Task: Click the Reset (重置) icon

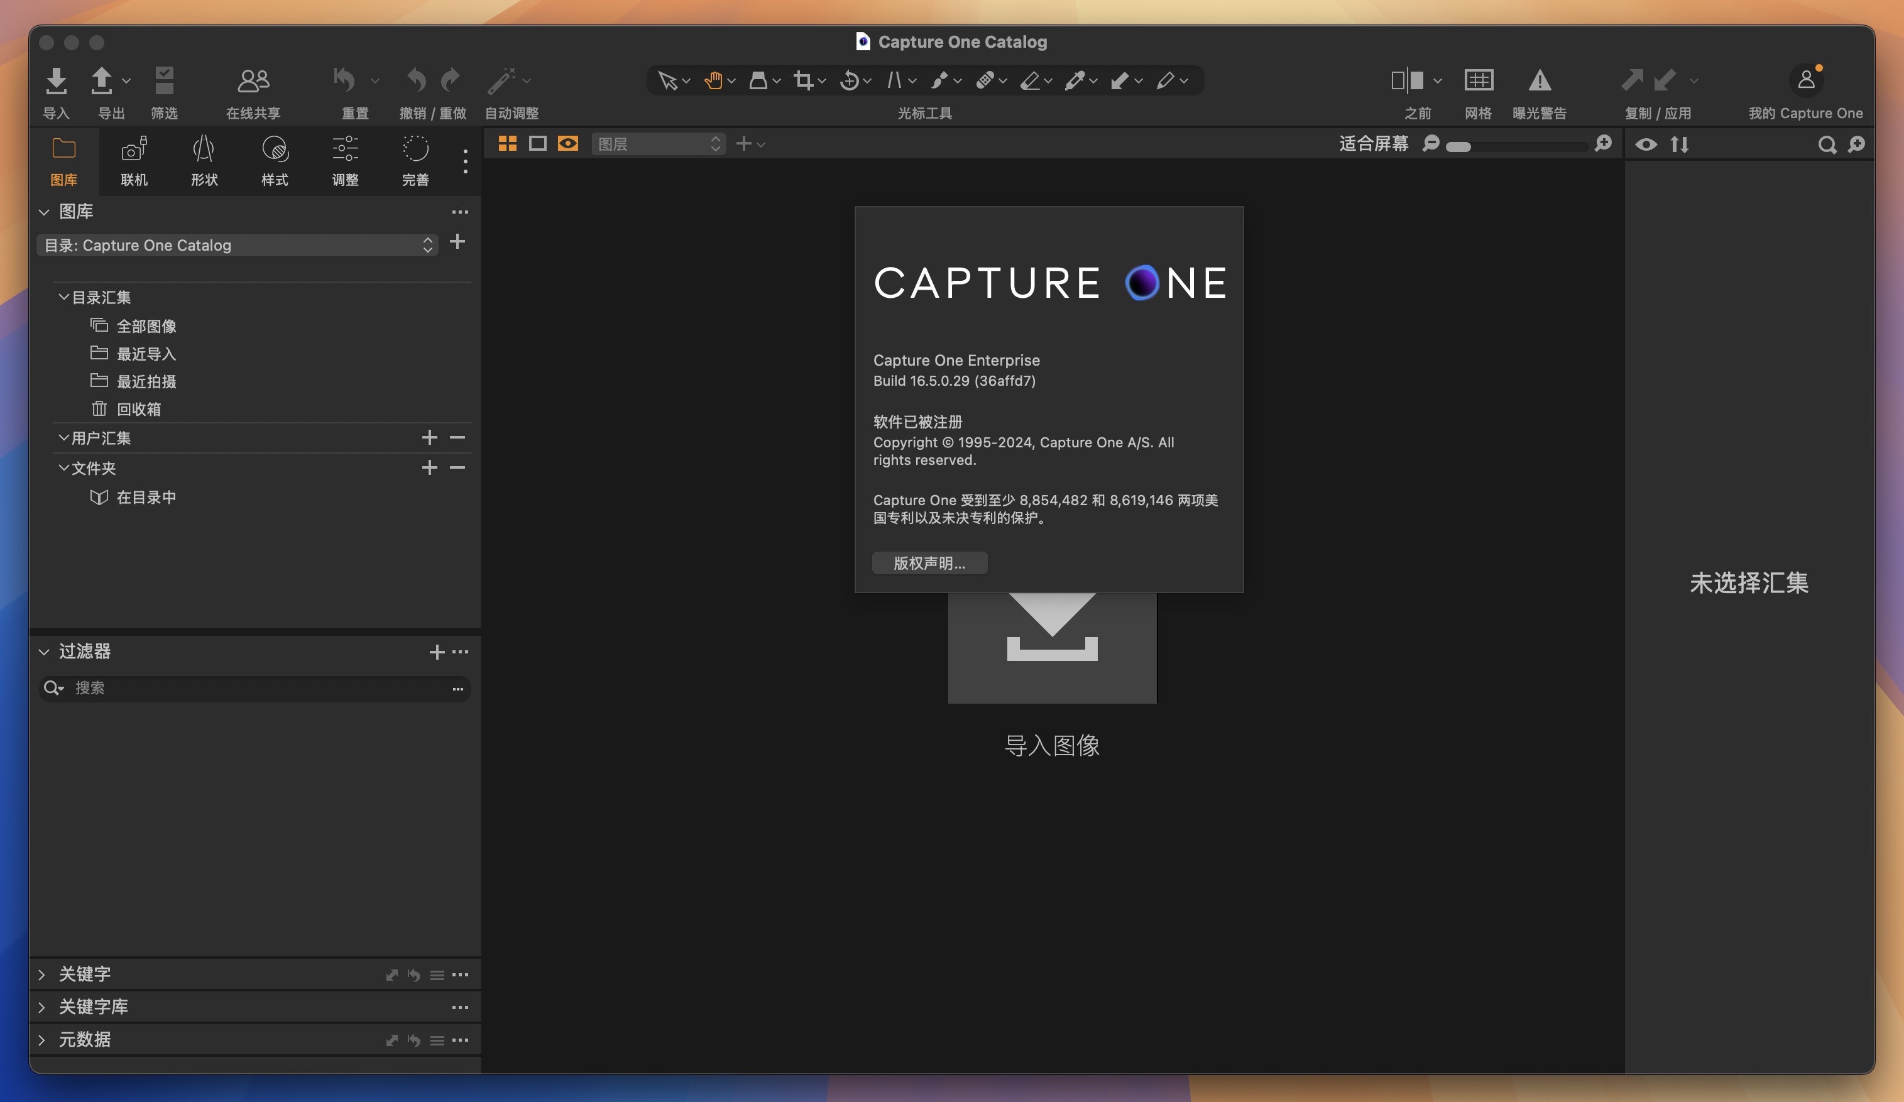Action: coord(344,79)
